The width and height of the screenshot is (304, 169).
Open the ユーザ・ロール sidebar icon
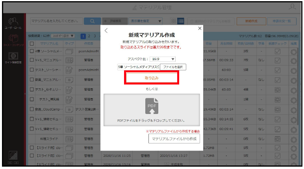[13, 21]
